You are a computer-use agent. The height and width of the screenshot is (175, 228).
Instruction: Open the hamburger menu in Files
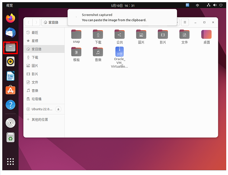pyautogui.click(x=185, y=22)
